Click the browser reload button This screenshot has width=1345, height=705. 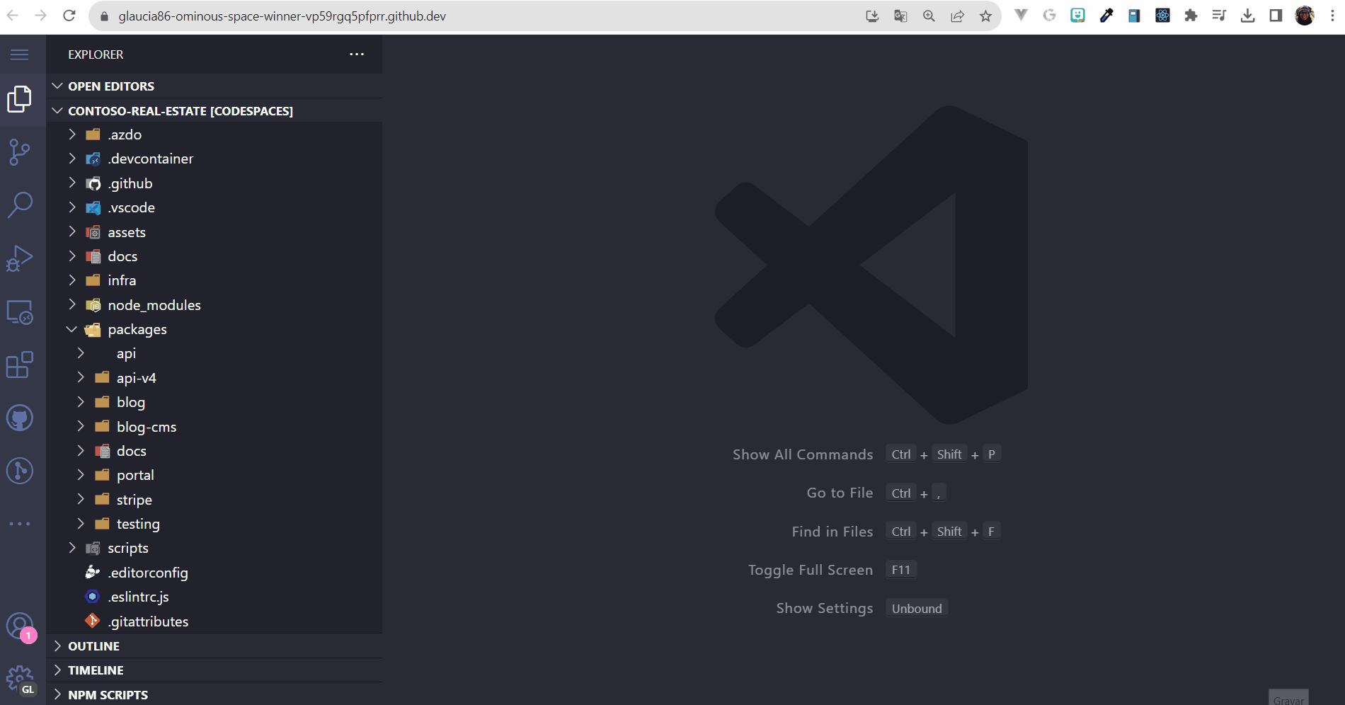(x=69, y=16)
